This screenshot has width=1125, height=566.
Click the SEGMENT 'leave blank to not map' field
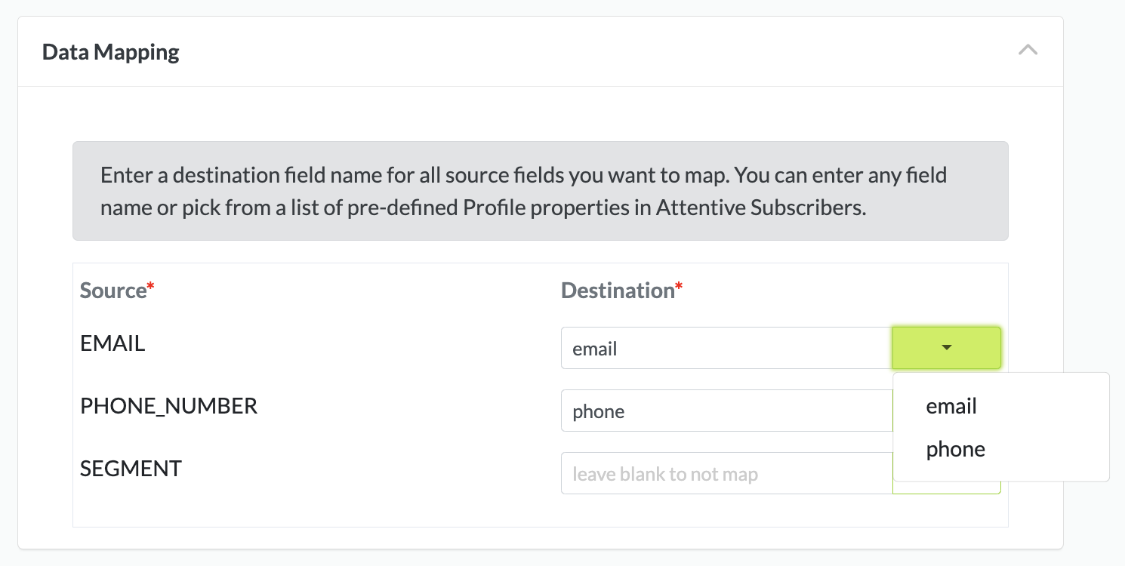point(726,473)
